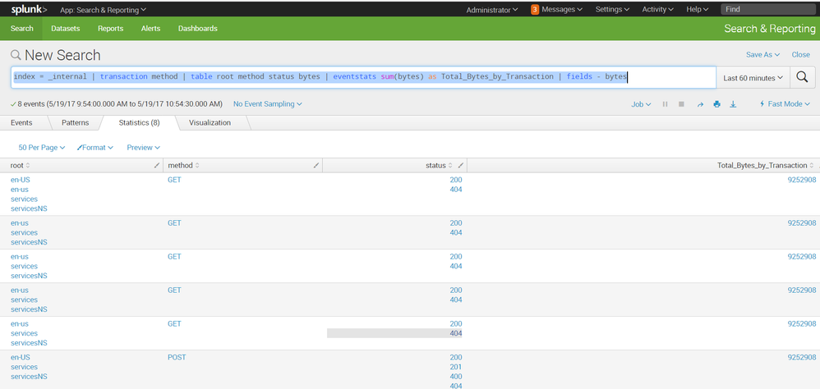Switch to Visualization tab
The height and width of the screenshot is (389, 820).
(210, 123)
